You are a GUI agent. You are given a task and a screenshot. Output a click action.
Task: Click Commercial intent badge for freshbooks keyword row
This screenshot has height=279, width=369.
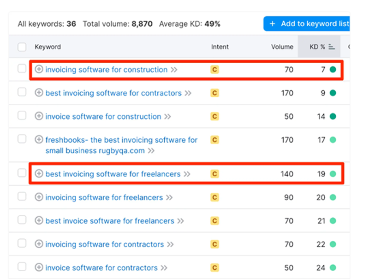[214, 140]
